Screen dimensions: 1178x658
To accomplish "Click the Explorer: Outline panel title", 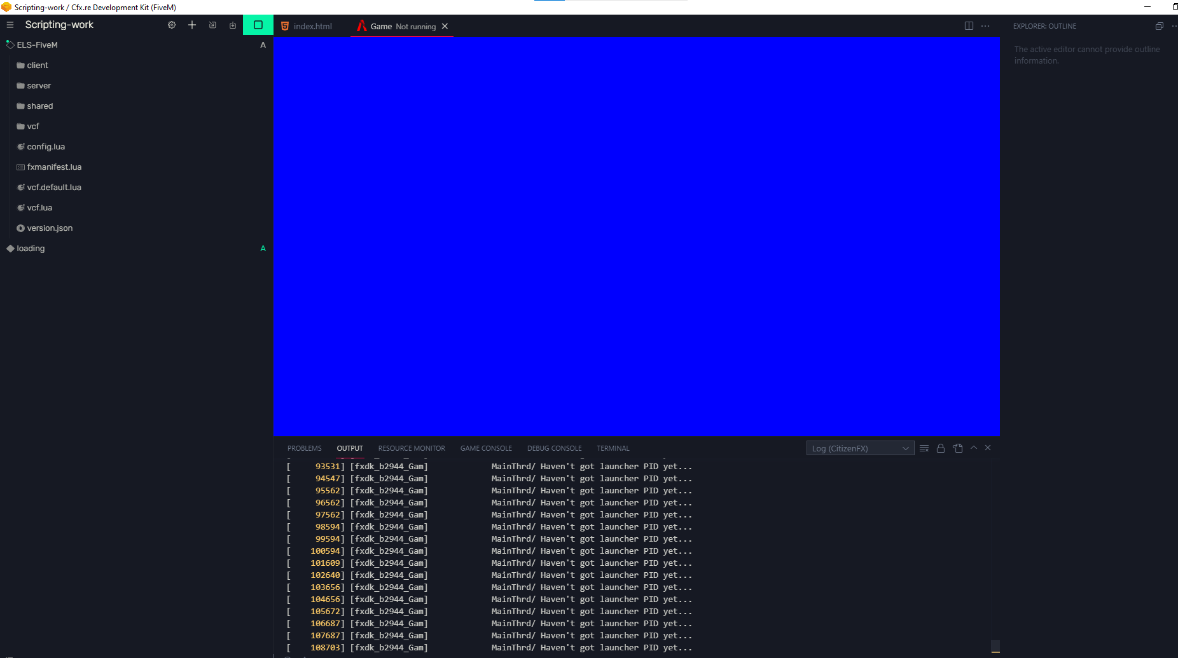I will coord(1044,26).
